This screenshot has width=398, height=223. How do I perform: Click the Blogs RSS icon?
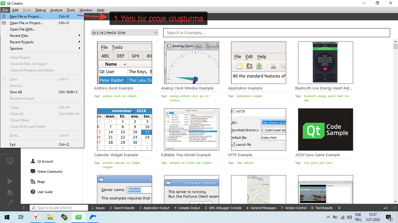click(33, 182)
